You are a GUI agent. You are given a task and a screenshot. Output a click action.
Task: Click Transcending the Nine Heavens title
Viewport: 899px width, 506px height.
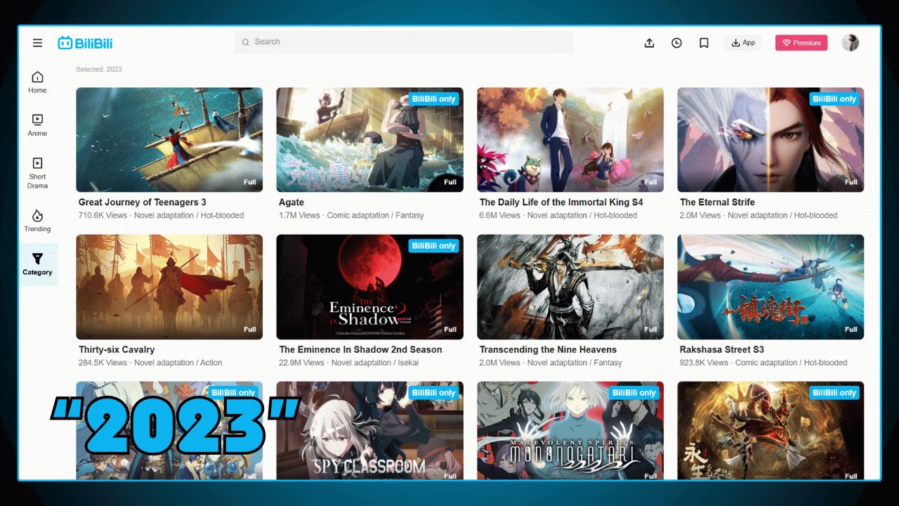[548, 349]
